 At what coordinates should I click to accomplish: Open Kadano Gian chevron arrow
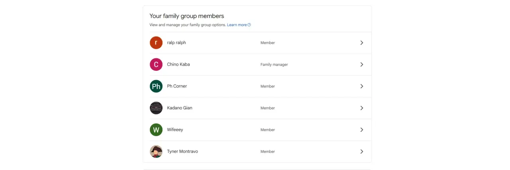pos(362,108)
